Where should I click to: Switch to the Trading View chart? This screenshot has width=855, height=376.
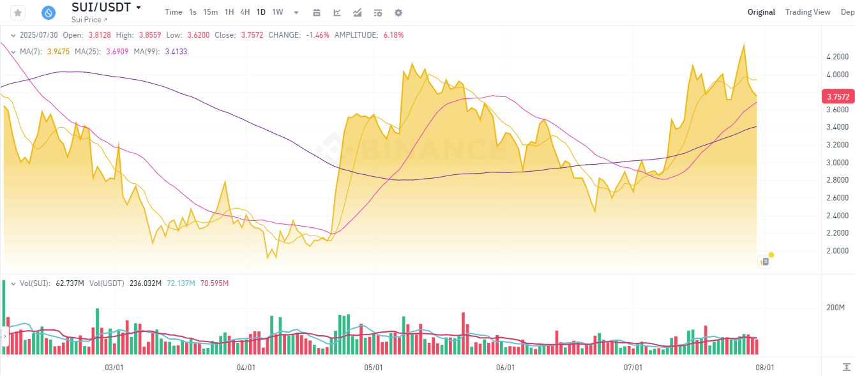[808, 12]
